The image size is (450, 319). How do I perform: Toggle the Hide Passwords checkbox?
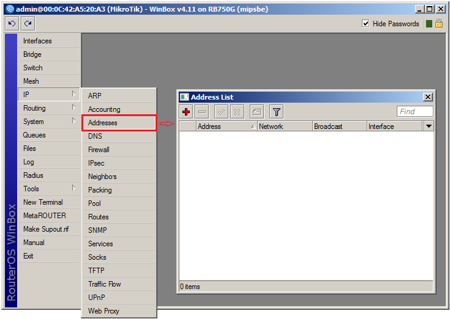coord(366,24)
